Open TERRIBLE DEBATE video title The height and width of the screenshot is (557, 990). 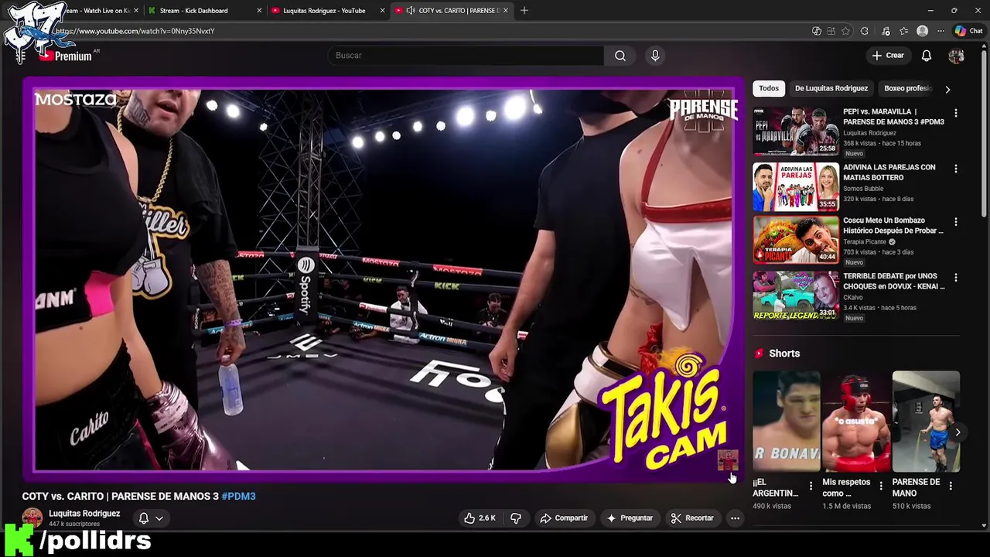[x=893, y=281]
